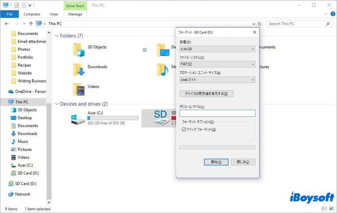Viewport: 337px width, 213px height.
Task: Switch to large icons view layout
Action: pyautogui.click(x=331, y=209)
